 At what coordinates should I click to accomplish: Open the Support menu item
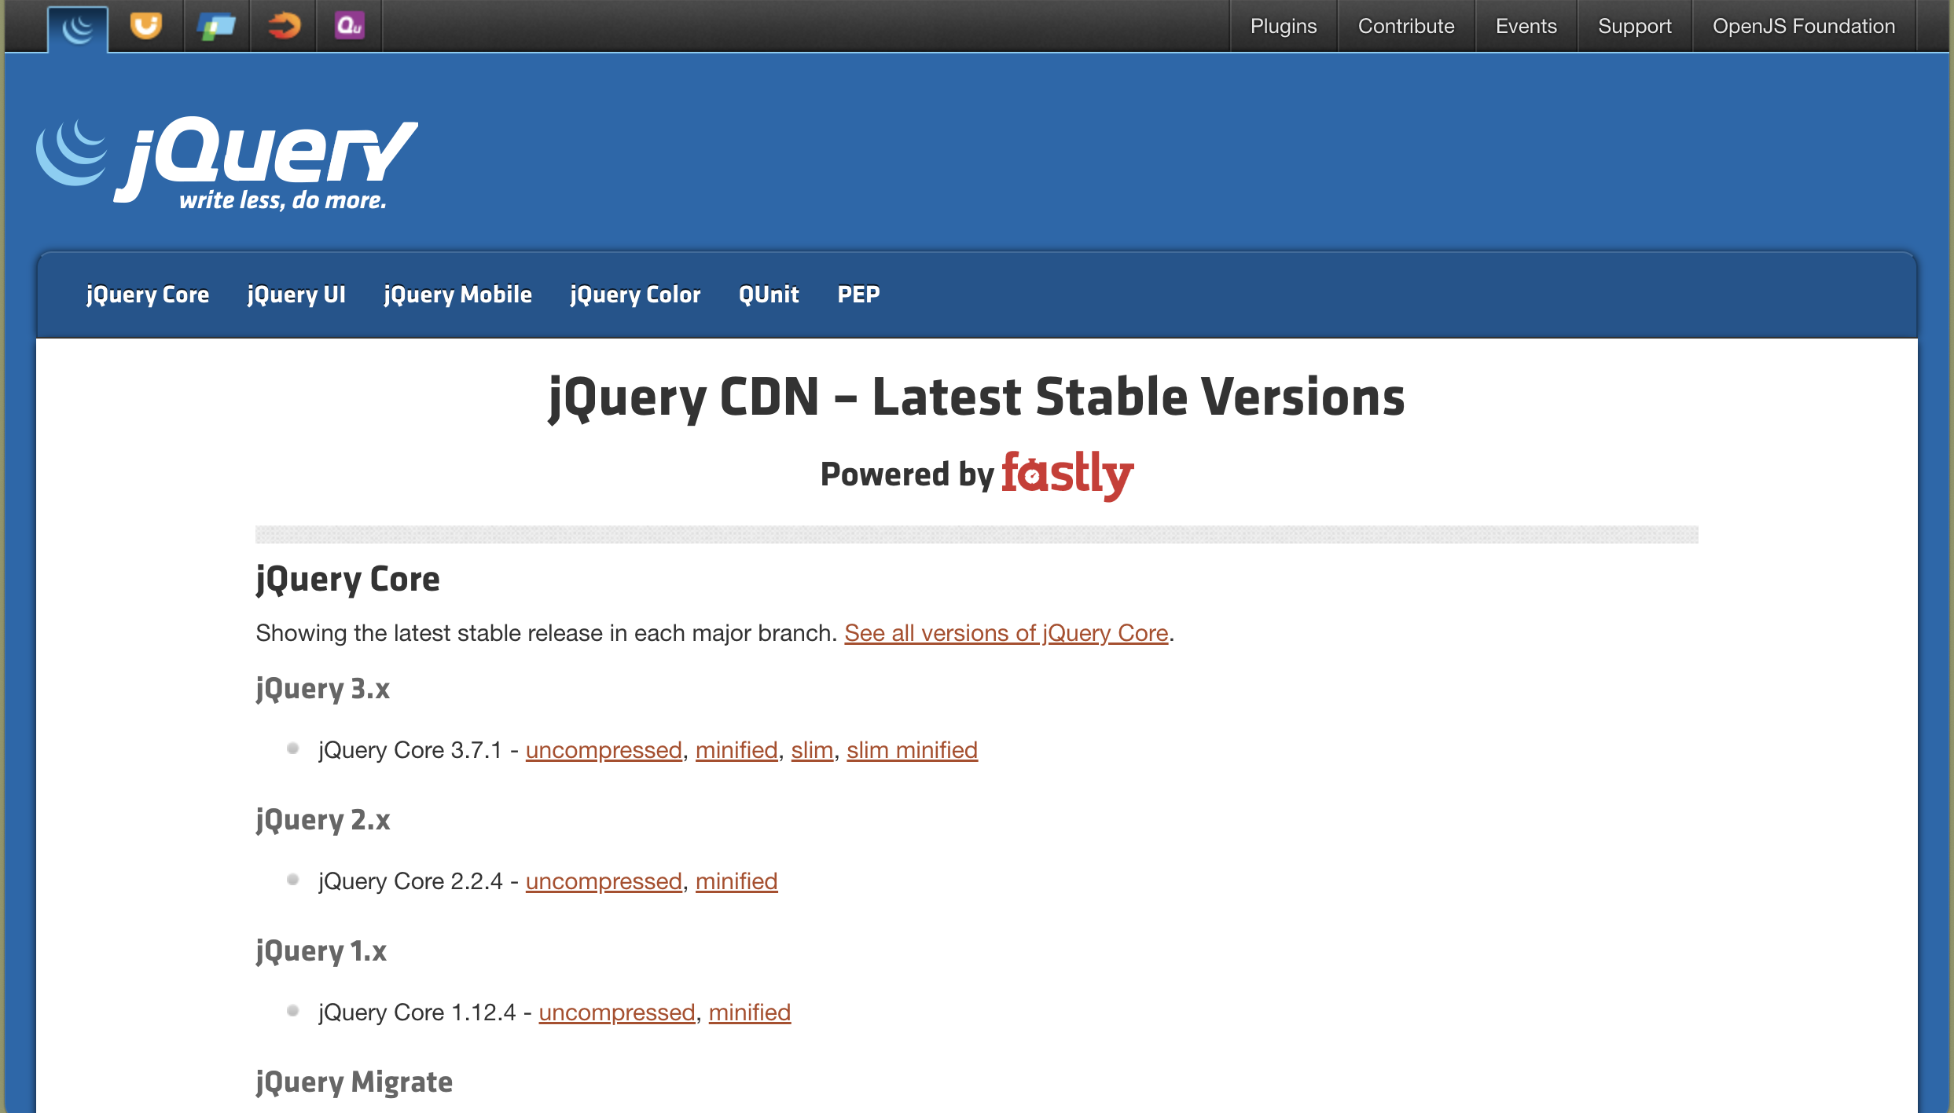pyautogui.click(x=1634, y=26)
